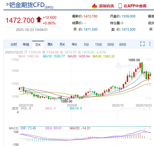The image size is (154, 146).
Task: Click the down triangle in the 成交 volume panel
Action: pos(150,109)
